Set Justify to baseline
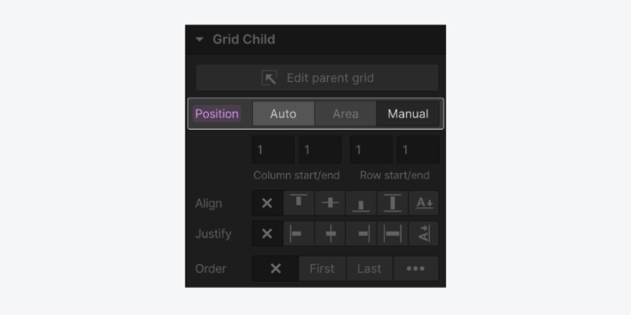631x315 pixels. 424,233
